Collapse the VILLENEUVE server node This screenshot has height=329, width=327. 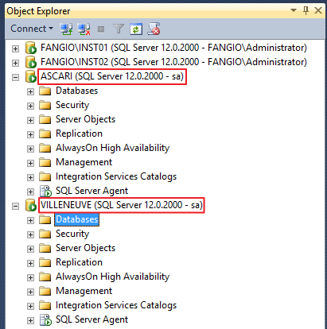[15, 206]
